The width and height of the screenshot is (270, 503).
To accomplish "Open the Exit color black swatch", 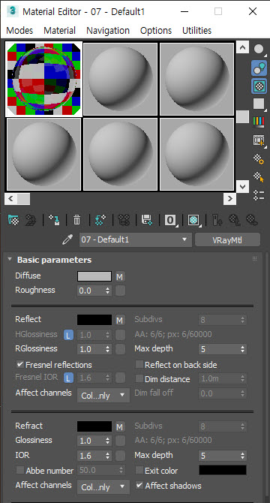I will point(223,470).
